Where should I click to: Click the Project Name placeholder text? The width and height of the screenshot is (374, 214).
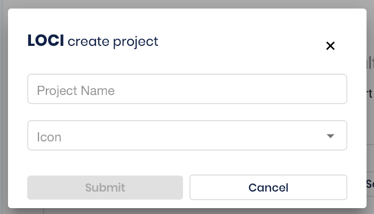coord(76,91)
